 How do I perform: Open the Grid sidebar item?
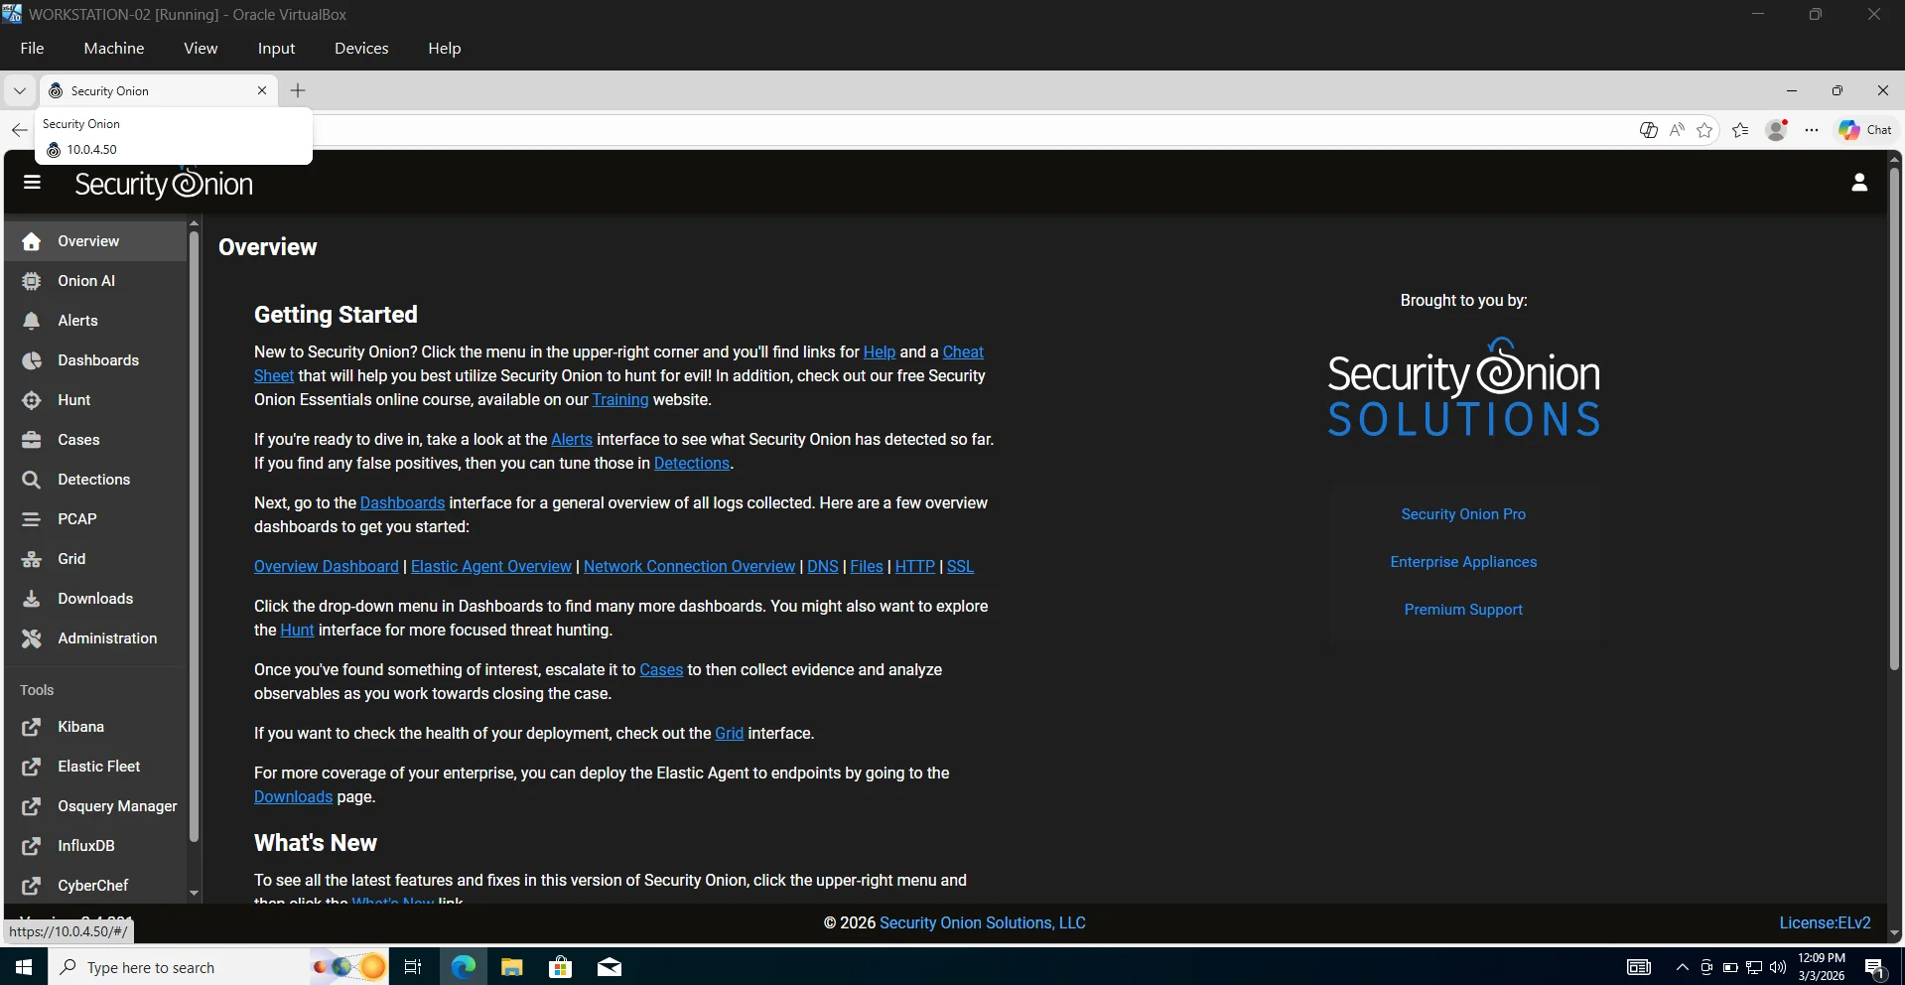(x=71, y=559)
